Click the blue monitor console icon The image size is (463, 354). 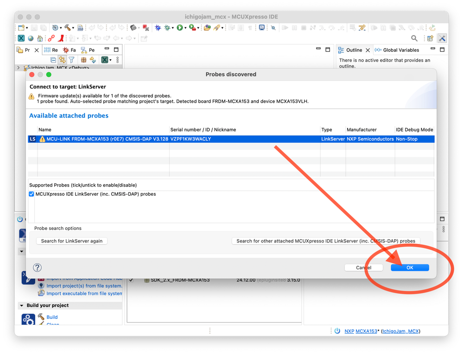(261, 28)
